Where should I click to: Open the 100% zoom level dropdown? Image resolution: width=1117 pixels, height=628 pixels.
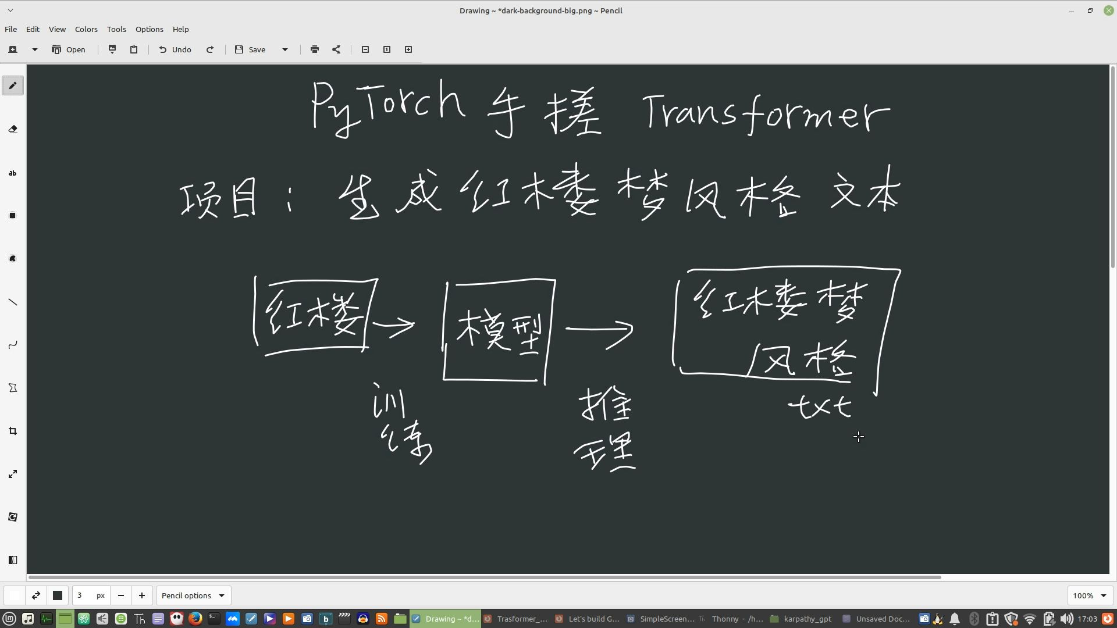1090,595
